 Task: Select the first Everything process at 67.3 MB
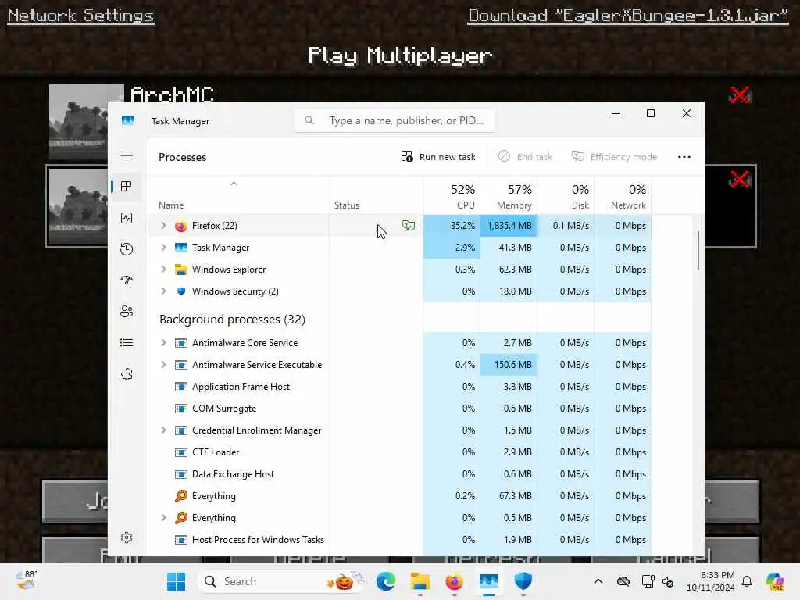[x=399, y=496]
